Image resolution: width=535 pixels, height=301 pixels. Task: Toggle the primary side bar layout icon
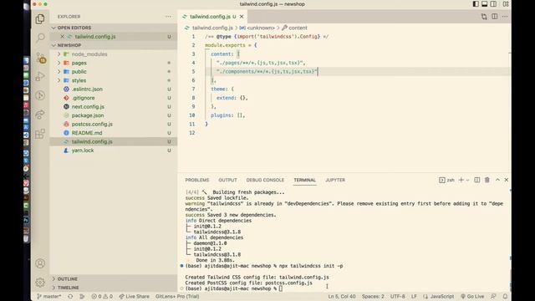pyautogui.click(x=476, y=4)
